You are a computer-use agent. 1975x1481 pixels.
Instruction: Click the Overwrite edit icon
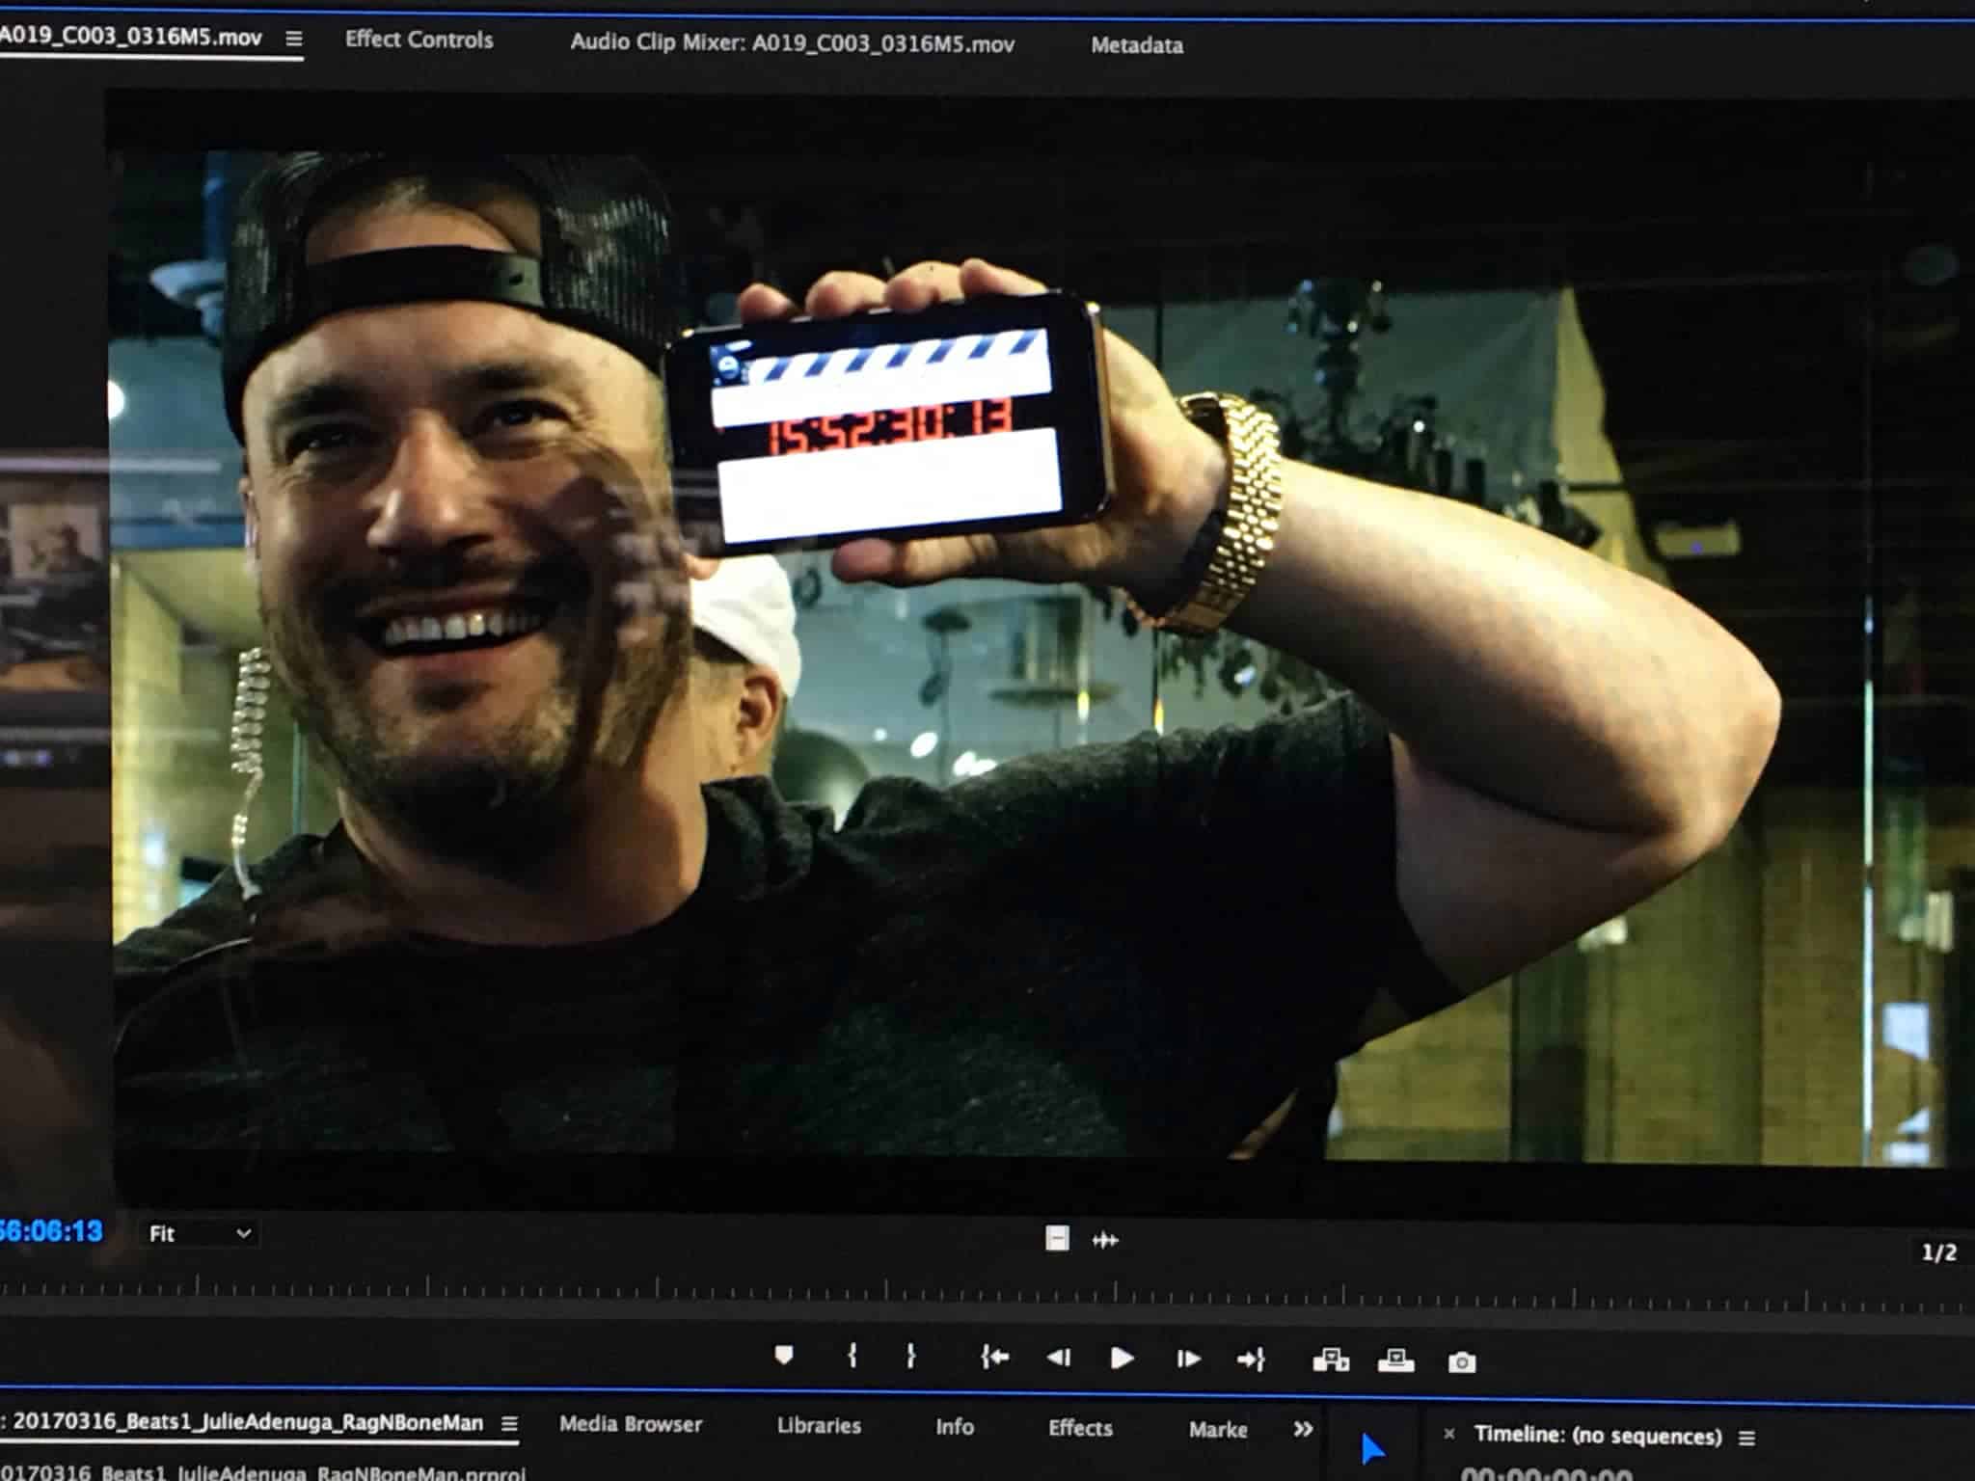click(x=1395, y=1360)
